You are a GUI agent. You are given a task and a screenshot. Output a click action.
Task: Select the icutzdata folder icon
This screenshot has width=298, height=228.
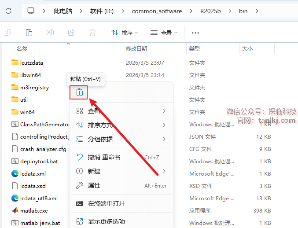click(x=15, y=63)
